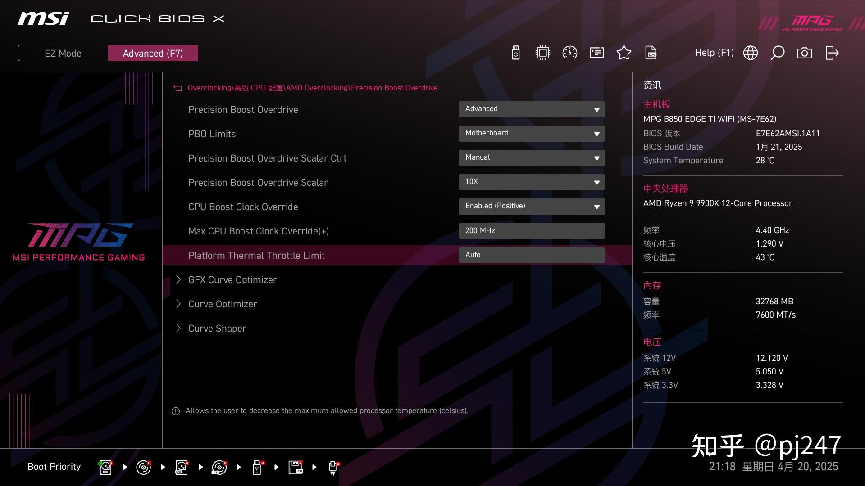This screenshot has width=865, height=486.
Task: Open the hardware monitor gauge icon
Action: (x=569, y=53)
